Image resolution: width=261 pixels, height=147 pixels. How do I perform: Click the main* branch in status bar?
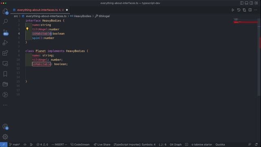pyautogui.click(x=15, y=145)
